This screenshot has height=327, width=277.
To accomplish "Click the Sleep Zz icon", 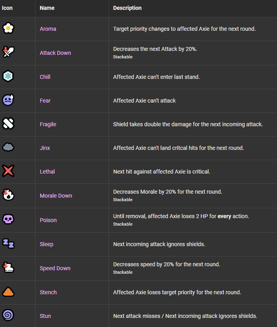I will [x=8, y=243].
